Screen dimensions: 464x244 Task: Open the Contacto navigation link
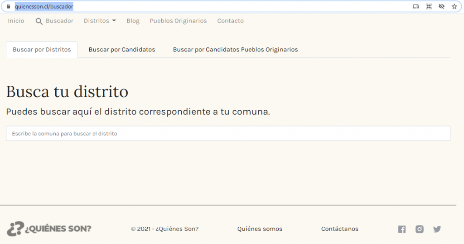point(230,21)
